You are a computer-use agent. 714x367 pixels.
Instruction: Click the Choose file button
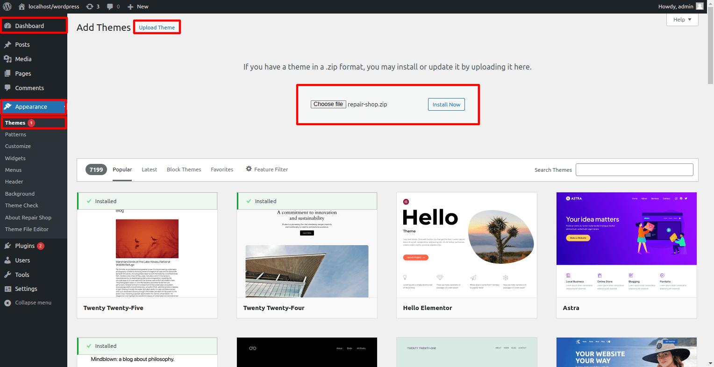click(328, 104)
